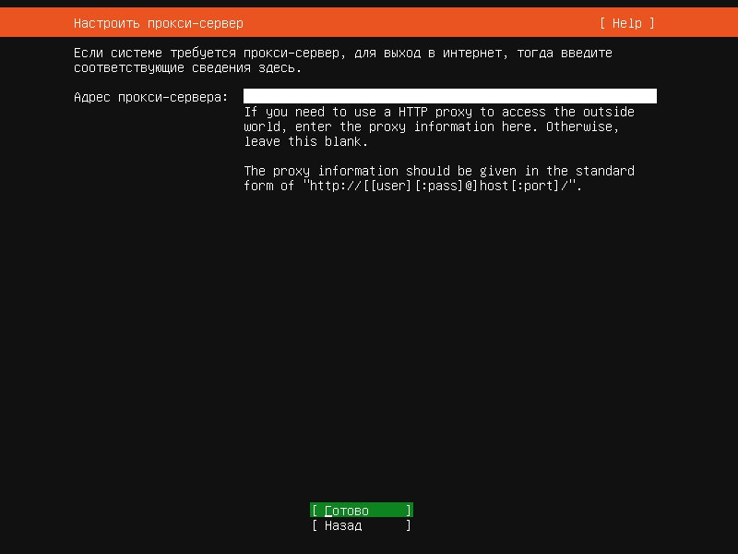Click the empty middle of orange header bar
The height and width of the screenshot is (554, 738).
pos(415,23)
